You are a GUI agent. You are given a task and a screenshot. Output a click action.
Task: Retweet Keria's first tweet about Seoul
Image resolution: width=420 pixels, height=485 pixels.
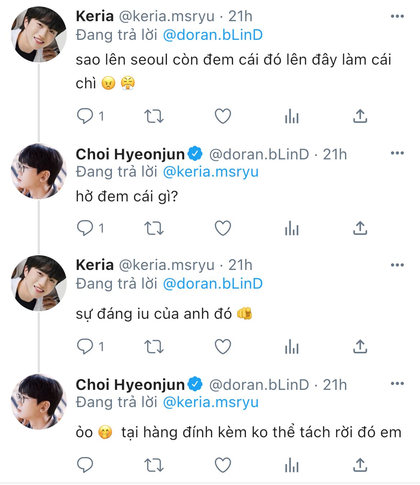(x=154, y=116)
